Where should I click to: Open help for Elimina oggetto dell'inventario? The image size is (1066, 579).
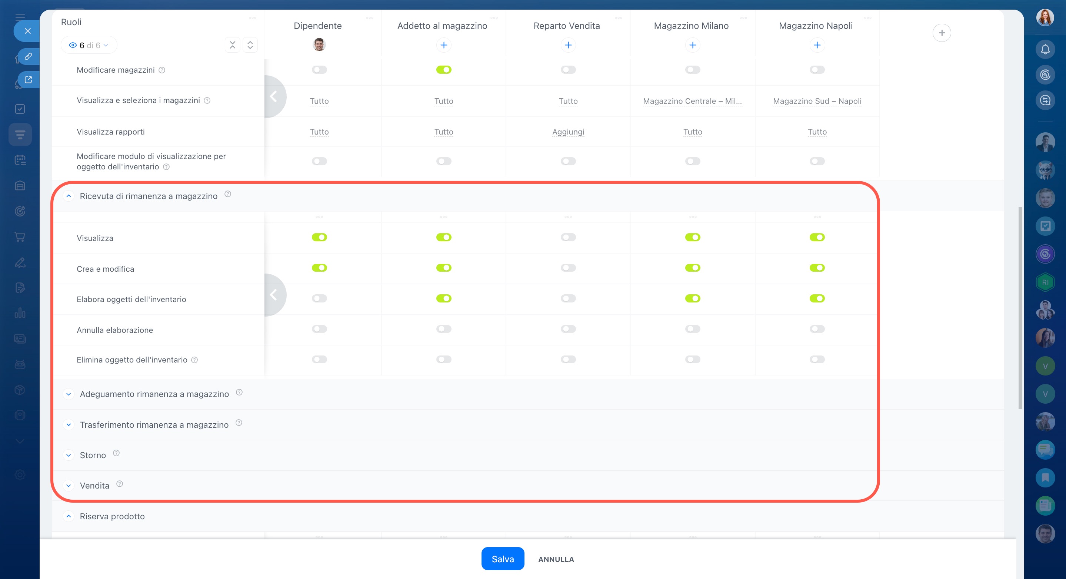194,360
